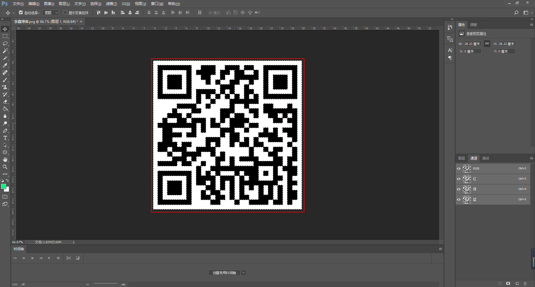
Task: Expand the status bar info arrow
Action: 73,242
